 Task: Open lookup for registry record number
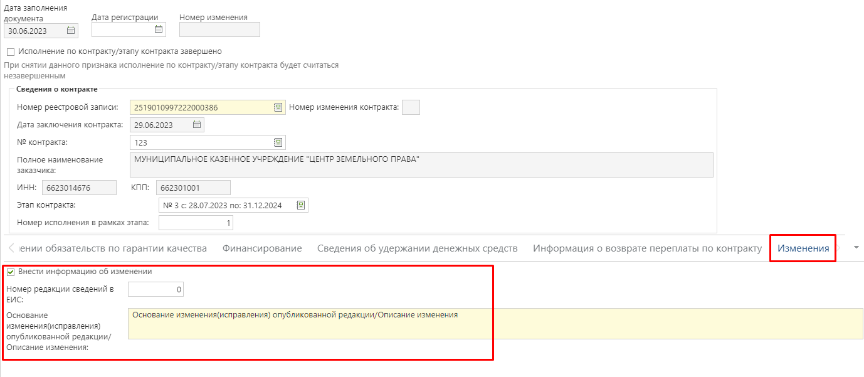[x=278, y=107]
